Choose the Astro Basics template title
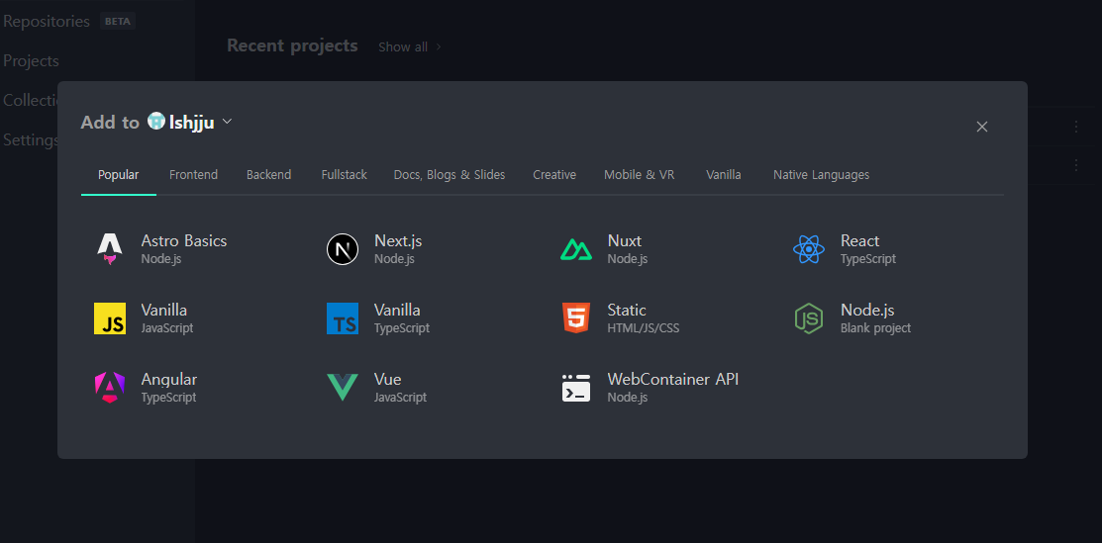Screen dimensions: 1102x543 [183, 241]
